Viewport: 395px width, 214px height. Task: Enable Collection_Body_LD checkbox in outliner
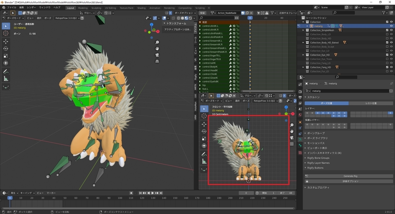(387, 34)
